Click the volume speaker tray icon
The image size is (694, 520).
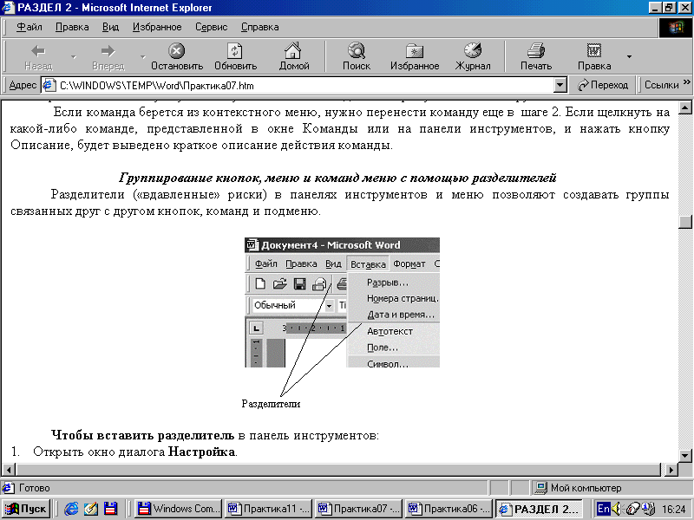617,509
